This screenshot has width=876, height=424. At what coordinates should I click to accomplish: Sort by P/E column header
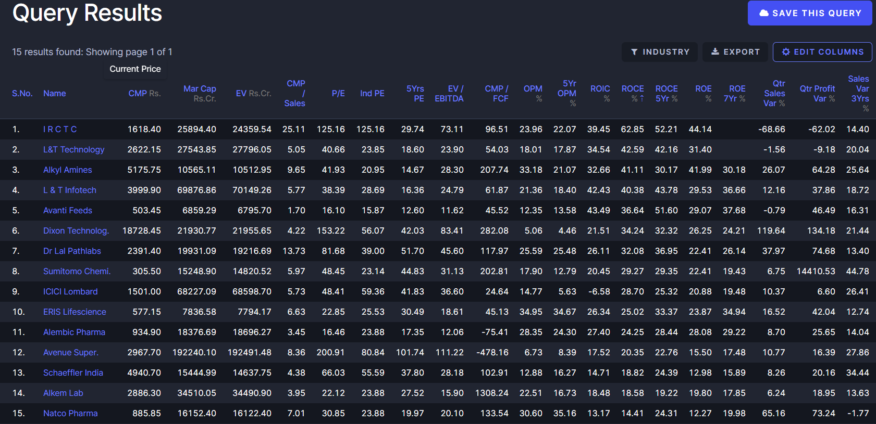(x=338, y=93)
